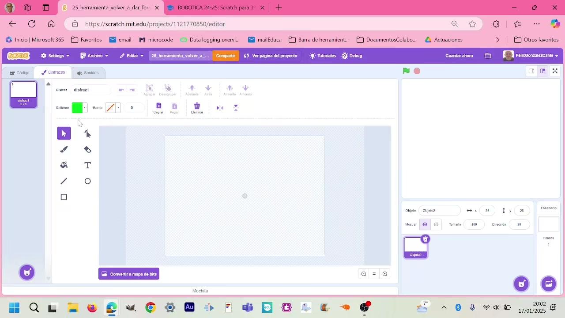This screenshot has height=318, width=565.
Task: Open the choose-a-costume button
Action: pyautogui.click(x=27, y=272)
